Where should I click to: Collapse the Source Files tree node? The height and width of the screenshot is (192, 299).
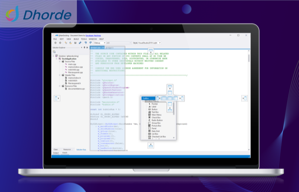coord(60,61)
